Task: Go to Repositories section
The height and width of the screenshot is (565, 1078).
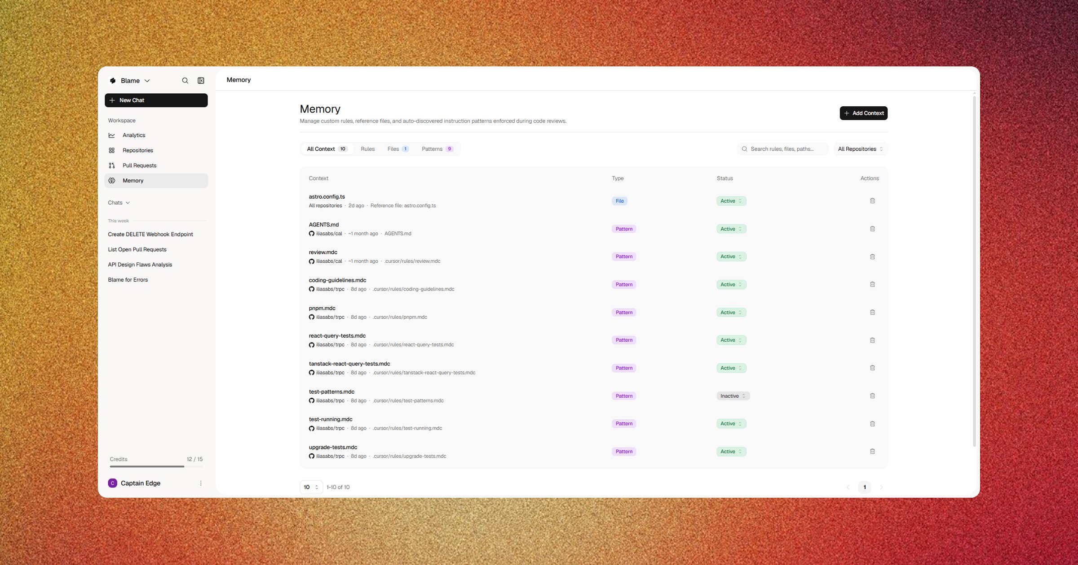Action: (x=156, y=150)
